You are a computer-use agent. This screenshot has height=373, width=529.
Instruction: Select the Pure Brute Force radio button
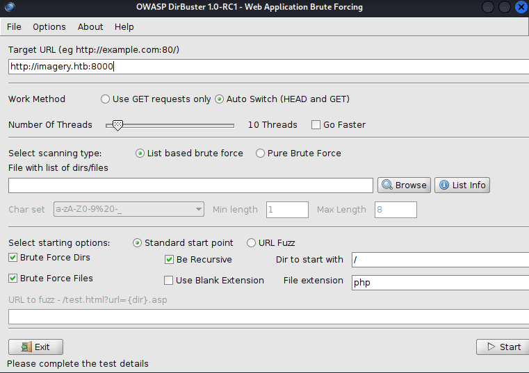coord(261,154)
